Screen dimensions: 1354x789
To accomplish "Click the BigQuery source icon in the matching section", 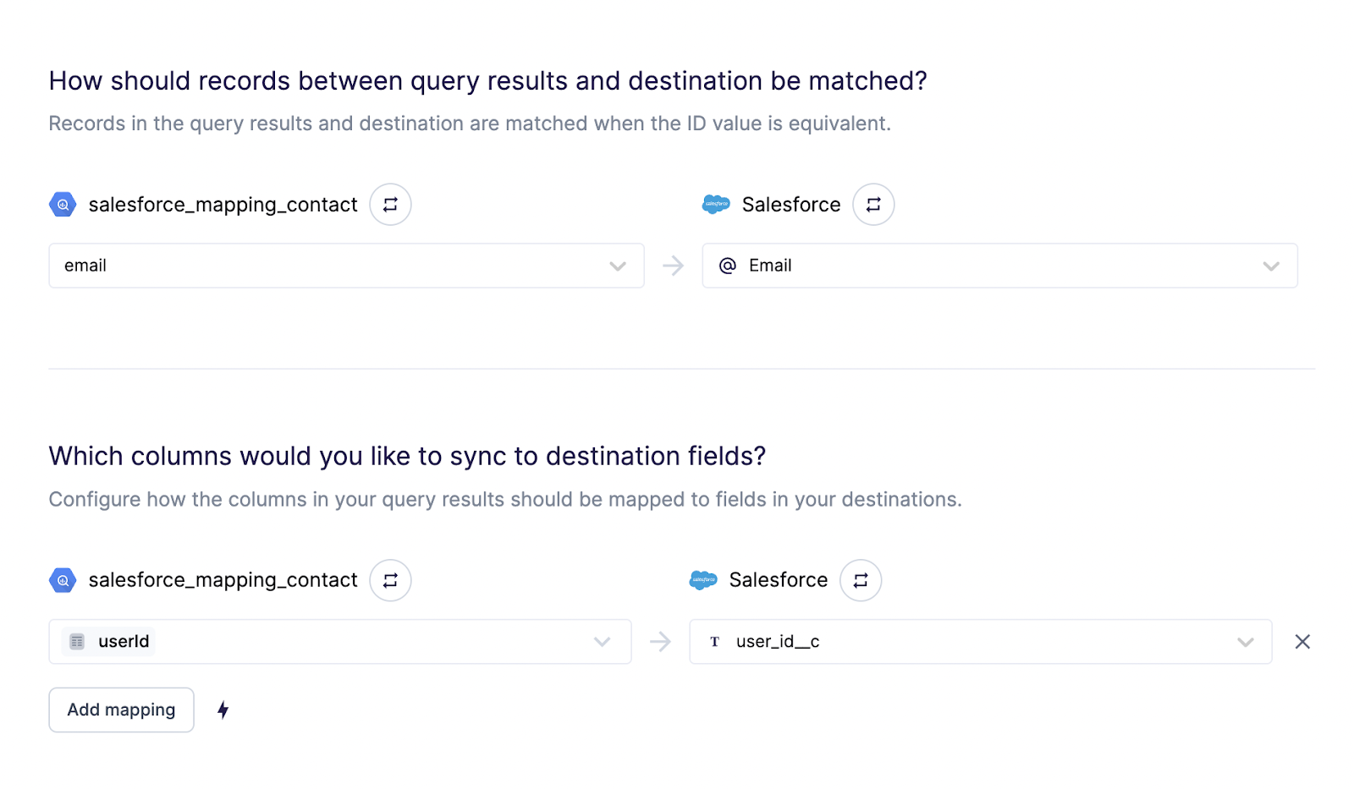I will click(63, 205).
